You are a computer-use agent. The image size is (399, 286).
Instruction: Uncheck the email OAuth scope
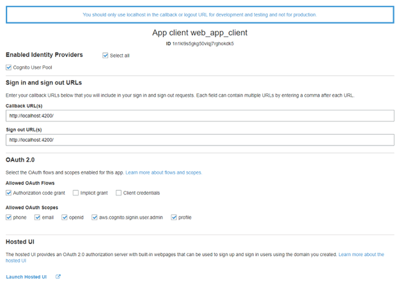click(36, 217)
